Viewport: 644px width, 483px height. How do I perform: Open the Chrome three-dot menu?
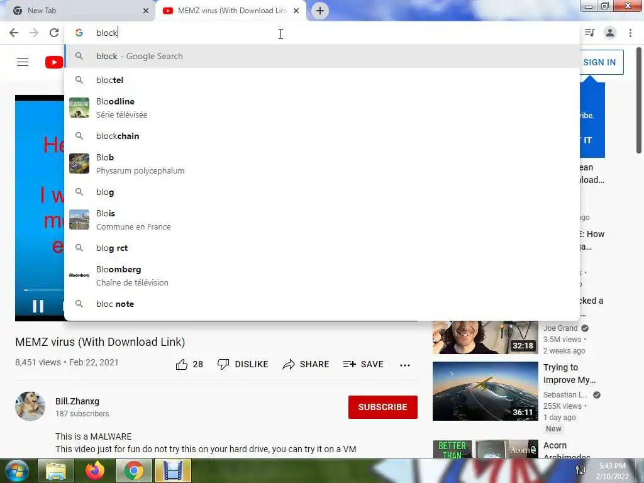pyautogui.click(x=630, y=33)
